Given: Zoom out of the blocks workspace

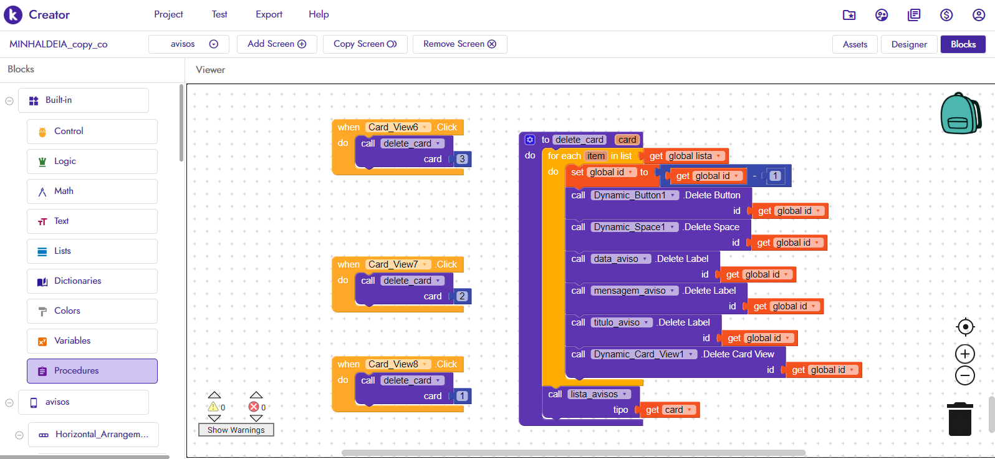Looking at the screenshot, I should click(965, 375).
